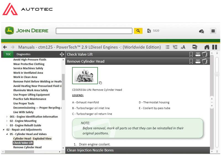
Task: Jump to bottom of content scrollbar
Action: pos(217,152)
